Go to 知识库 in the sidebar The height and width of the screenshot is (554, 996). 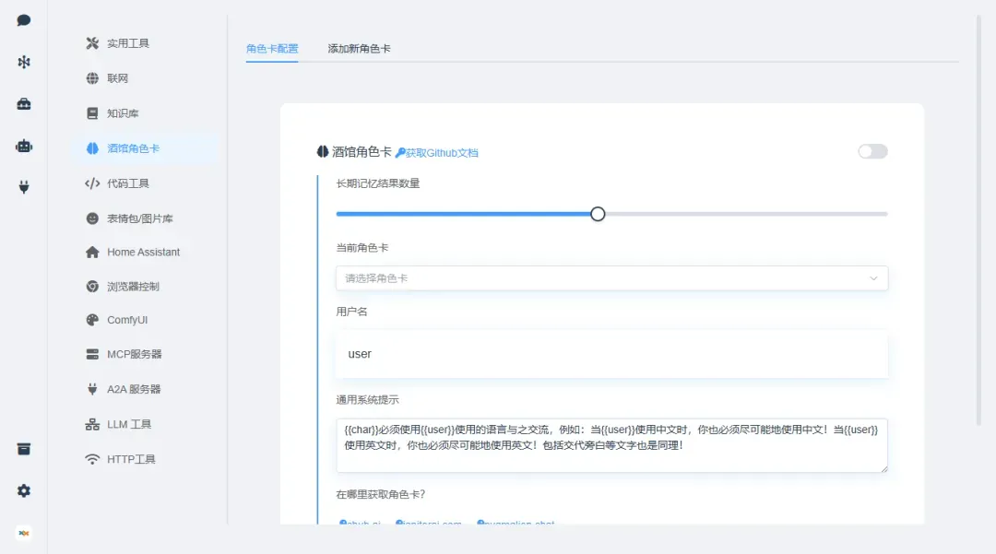coord(123,113)
